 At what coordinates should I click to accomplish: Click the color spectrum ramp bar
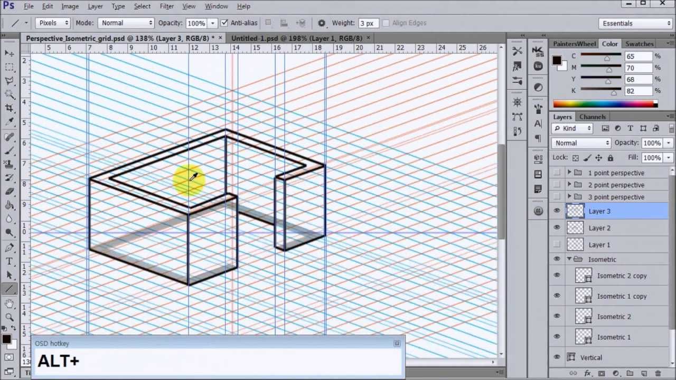click(605, 104)
